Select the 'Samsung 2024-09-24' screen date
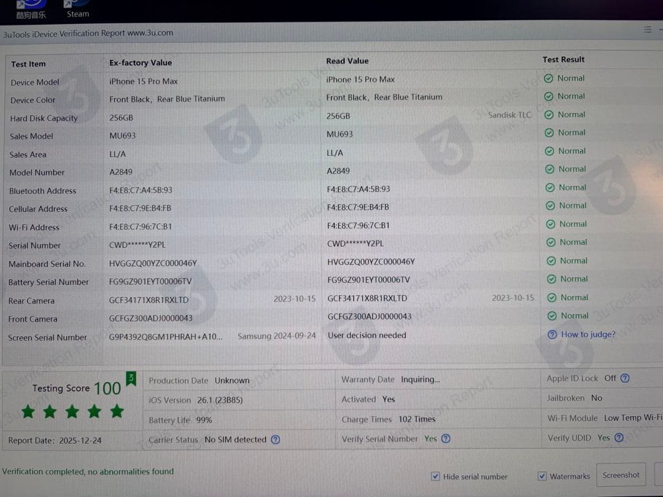663x497 pixels. (x=276, y=336)
